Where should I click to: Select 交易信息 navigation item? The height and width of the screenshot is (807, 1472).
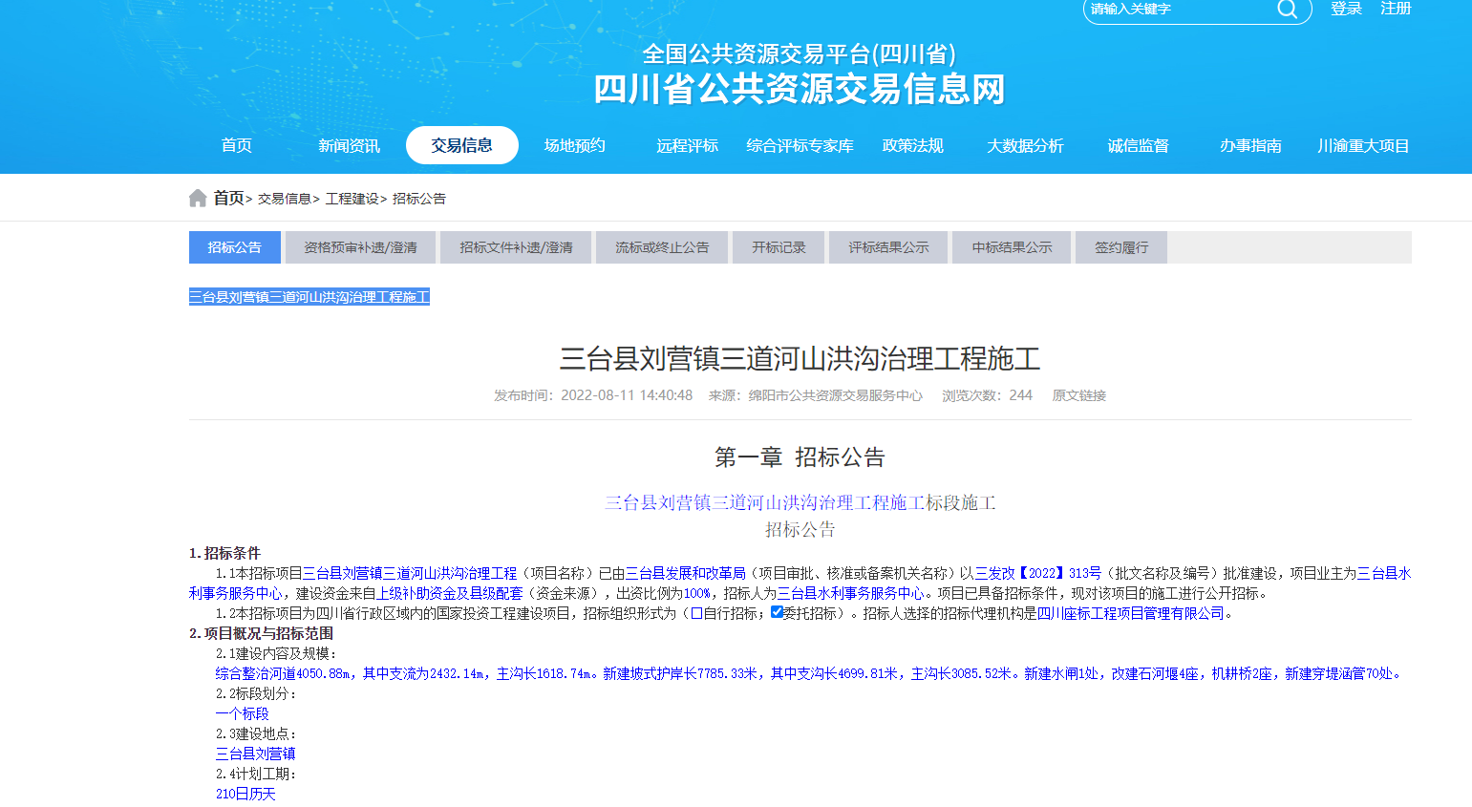pos(462,145)
